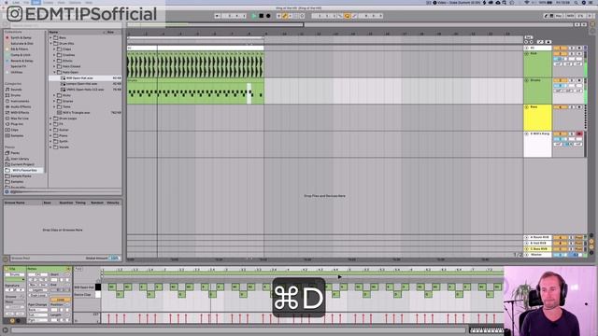Click the Audio Effects category icon
The image size is (598, 336).
[x=7, y=106]
